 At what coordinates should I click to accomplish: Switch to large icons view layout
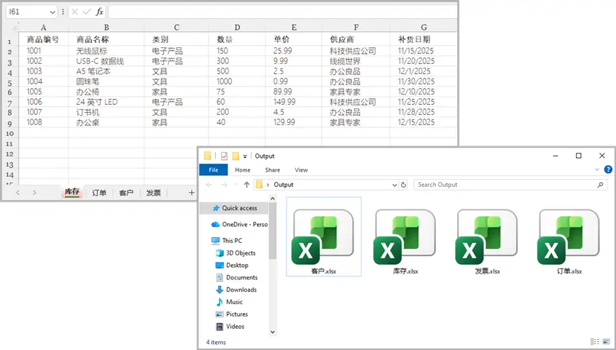(607, 342)
